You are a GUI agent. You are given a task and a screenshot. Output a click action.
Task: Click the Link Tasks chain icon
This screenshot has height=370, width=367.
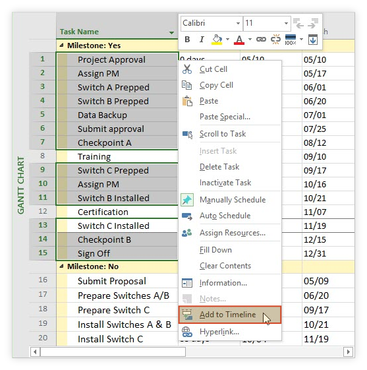point(261,40)
